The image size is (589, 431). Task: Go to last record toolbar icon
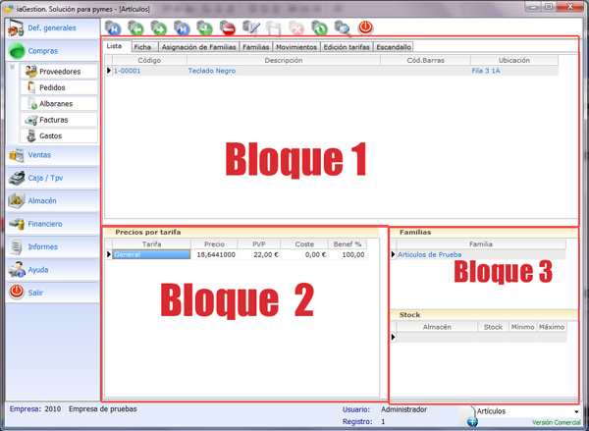tap(182, 28)
